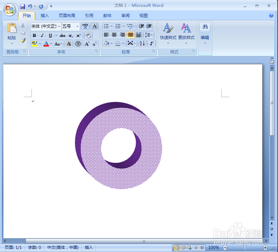This screenshot has height=252, width=278.
Task: Open 更改样式 menu
Action: (x=186, y=34)
